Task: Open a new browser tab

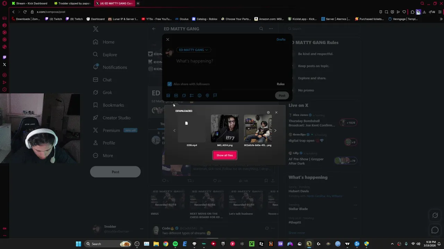Action: point(138,3)
